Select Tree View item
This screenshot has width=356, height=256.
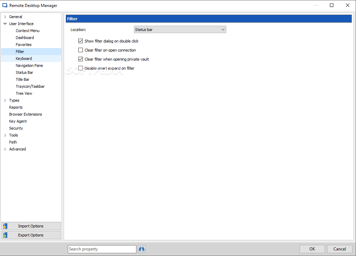tap(24, 93)
